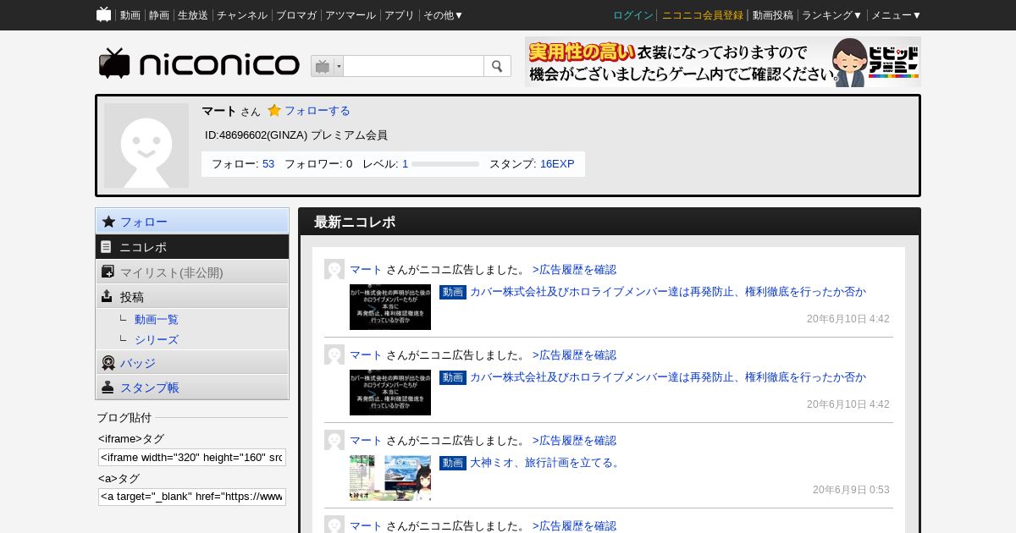Click the iframe tag code field

[x=192, y=457]
